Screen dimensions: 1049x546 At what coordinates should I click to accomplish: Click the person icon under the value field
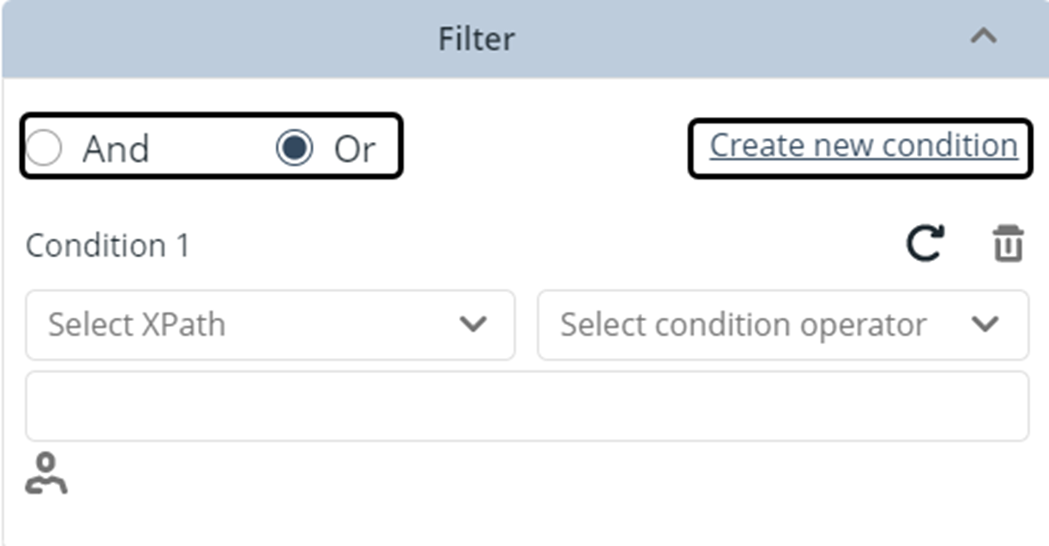[46, 473]
